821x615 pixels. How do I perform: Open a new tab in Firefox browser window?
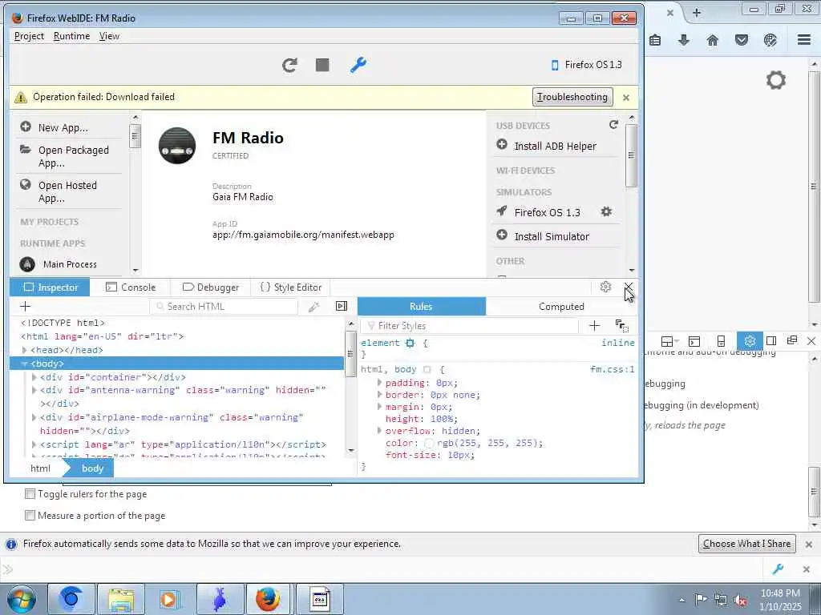click(x=697, y=13)
